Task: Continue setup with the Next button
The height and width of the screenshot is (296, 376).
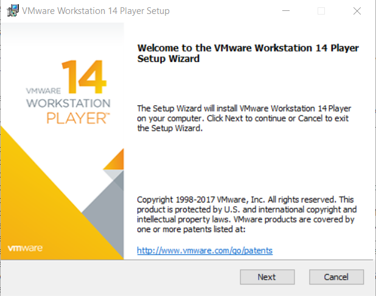Action: [x=267, y=277]
